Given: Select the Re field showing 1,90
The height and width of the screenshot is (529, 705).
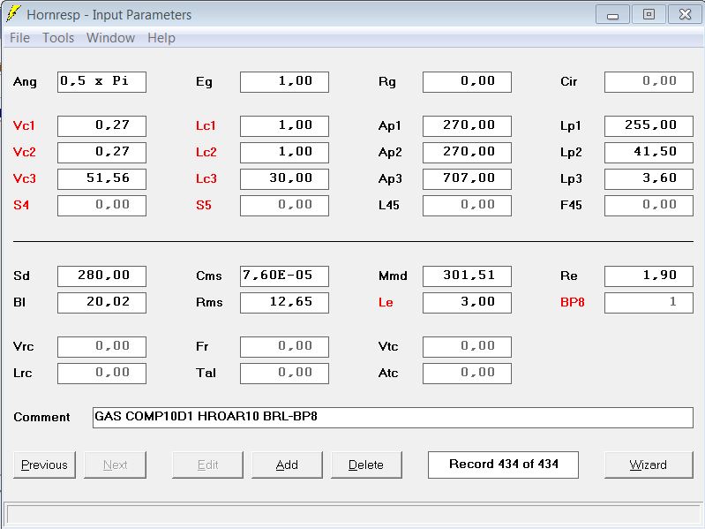Looking at the screenshot, I should click(x=649, y=276).
